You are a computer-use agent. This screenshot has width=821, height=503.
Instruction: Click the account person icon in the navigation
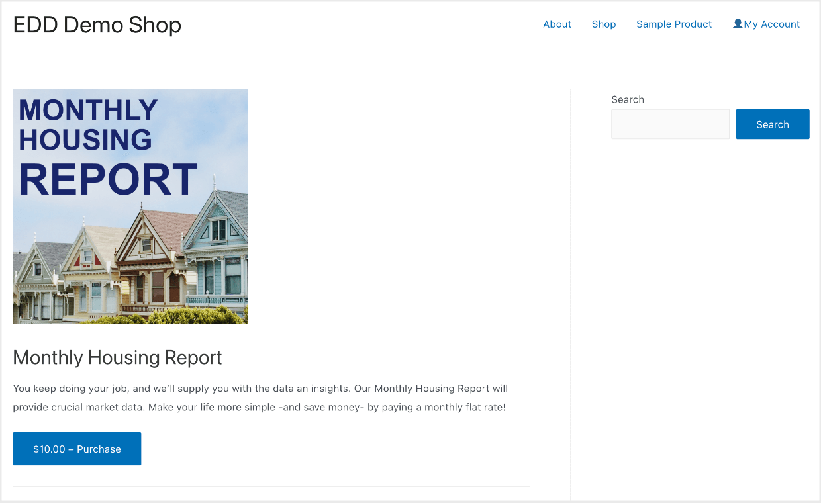[x=738, y=24]
